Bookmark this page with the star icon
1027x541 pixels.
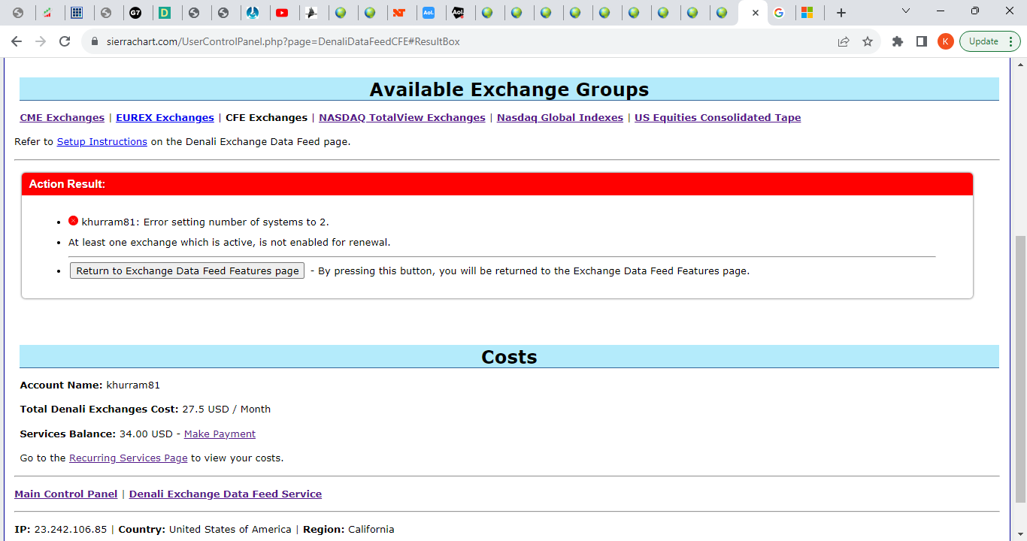coord(868,41)
